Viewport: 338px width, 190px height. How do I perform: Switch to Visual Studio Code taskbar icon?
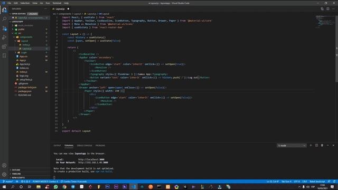134,187
